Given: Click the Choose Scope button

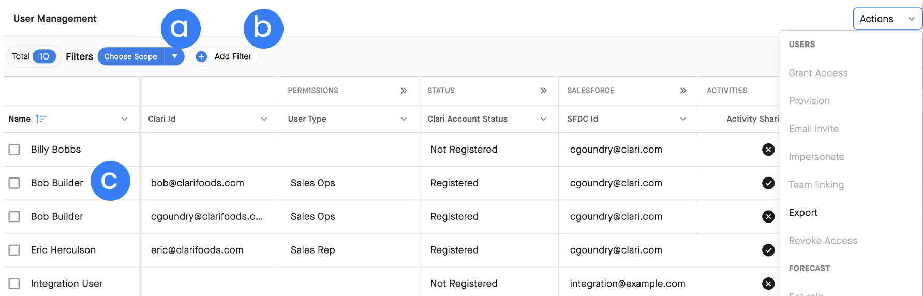Looking at the screenshot, I should point(131,56).
